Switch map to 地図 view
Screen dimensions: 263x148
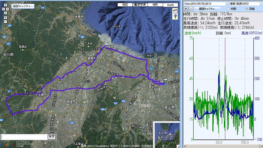click(x=125, y=5)
